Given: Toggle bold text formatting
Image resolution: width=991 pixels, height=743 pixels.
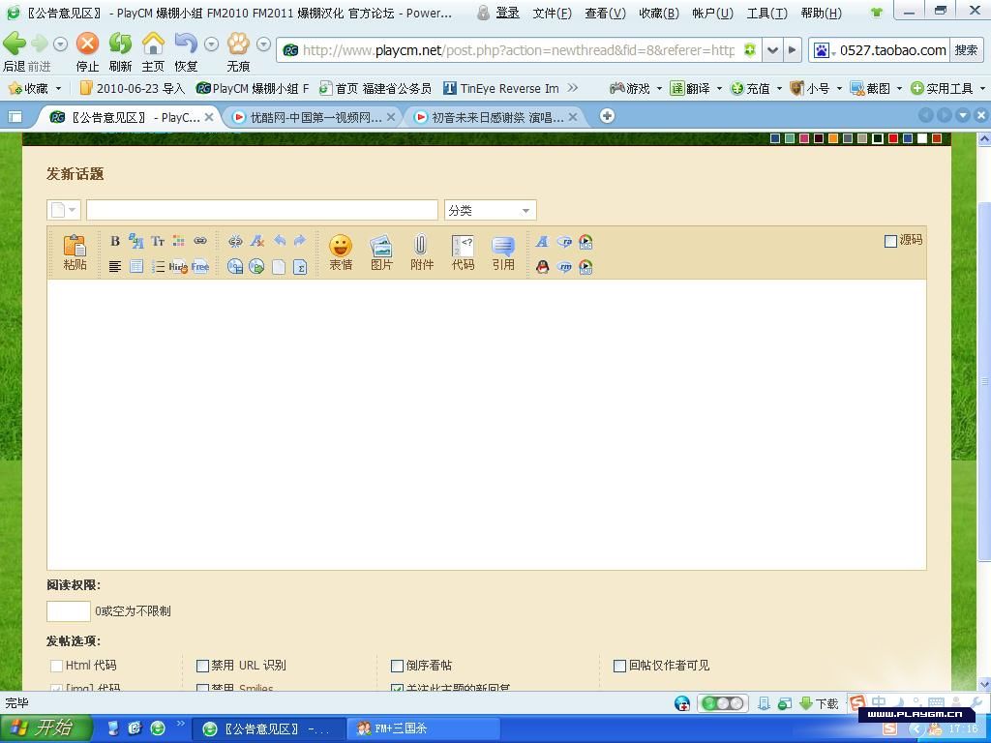Looking at the screenshot, I should click(114, 241).
